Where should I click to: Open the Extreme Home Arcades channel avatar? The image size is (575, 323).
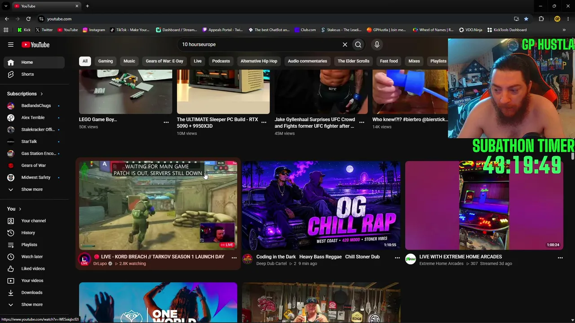(x=411, y=259)
